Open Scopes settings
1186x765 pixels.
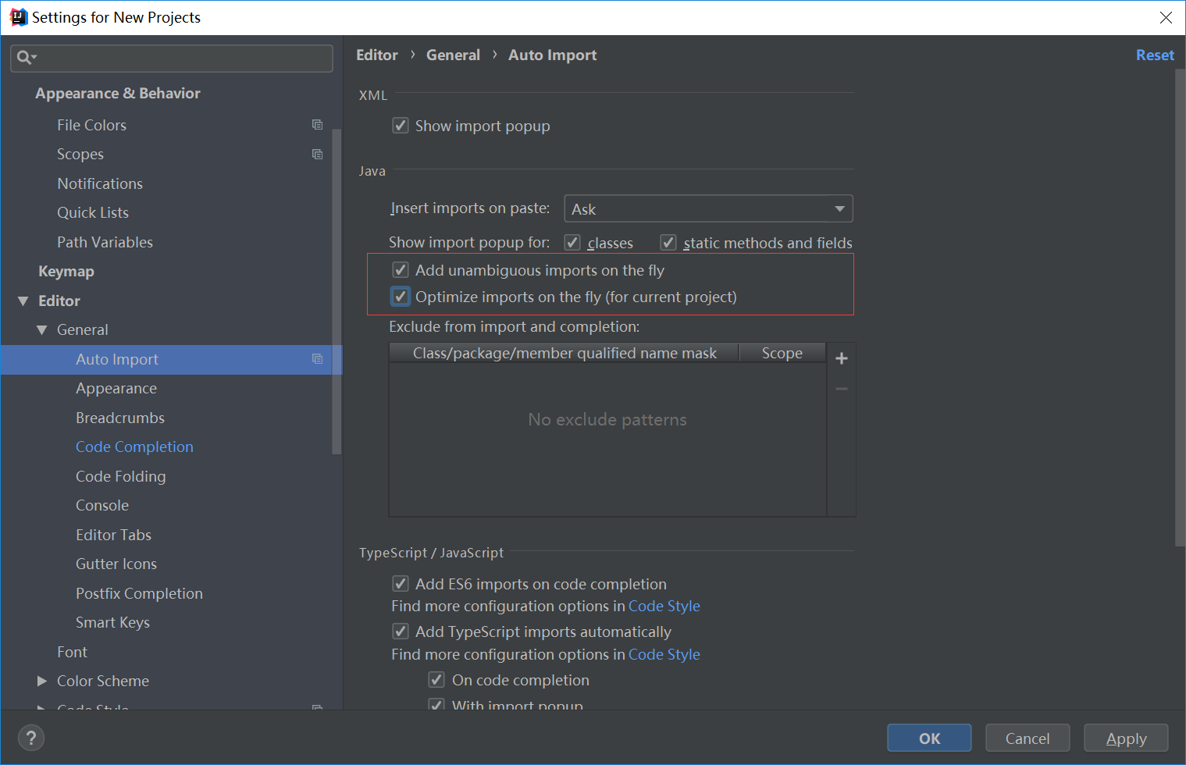pyautogui.click(x=80, y=155)
